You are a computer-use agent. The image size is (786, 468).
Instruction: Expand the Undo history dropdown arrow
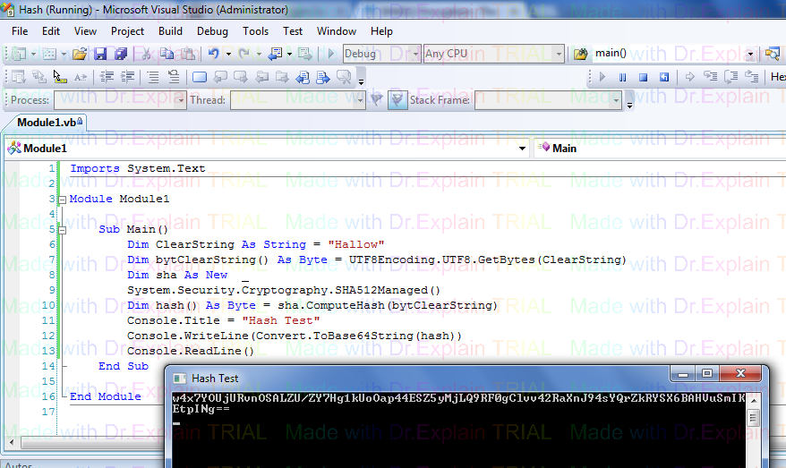click(228, 54)
